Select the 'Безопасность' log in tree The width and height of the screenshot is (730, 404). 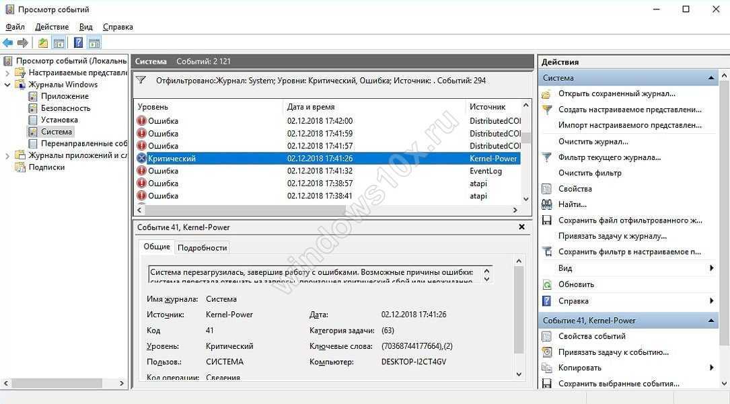pos(65,108)
